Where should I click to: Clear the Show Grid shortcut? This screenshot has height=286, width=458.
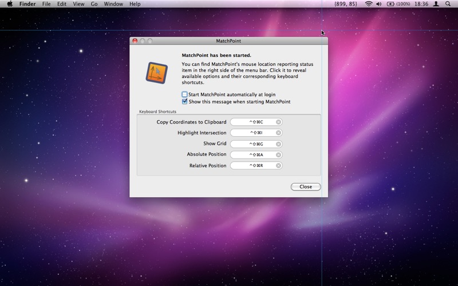[278, 144]
